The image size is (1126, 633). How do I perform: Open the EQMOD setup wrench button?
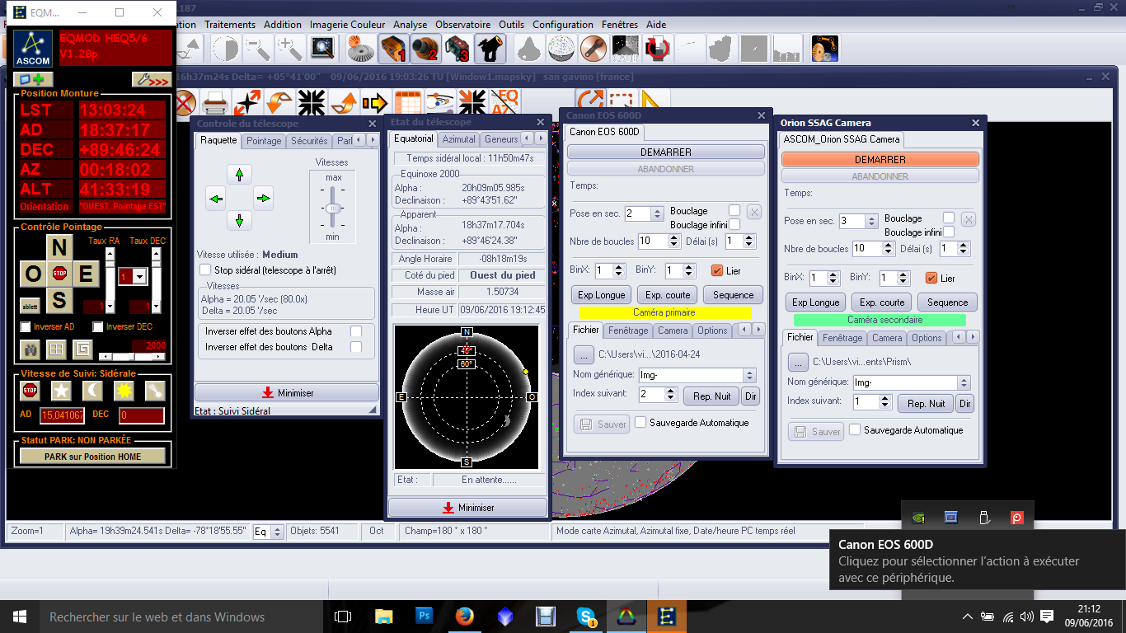(151, 80)
